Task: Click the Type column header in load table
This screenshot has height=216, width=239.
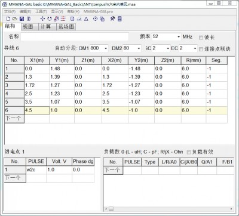Action: [150, 162]
